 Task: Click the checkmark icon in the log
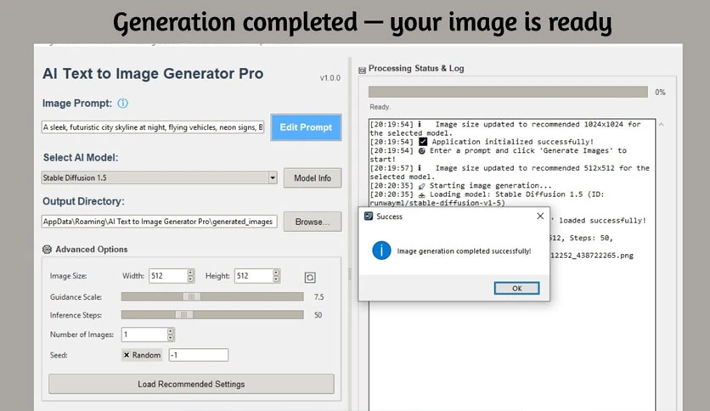tap(423, 142)
